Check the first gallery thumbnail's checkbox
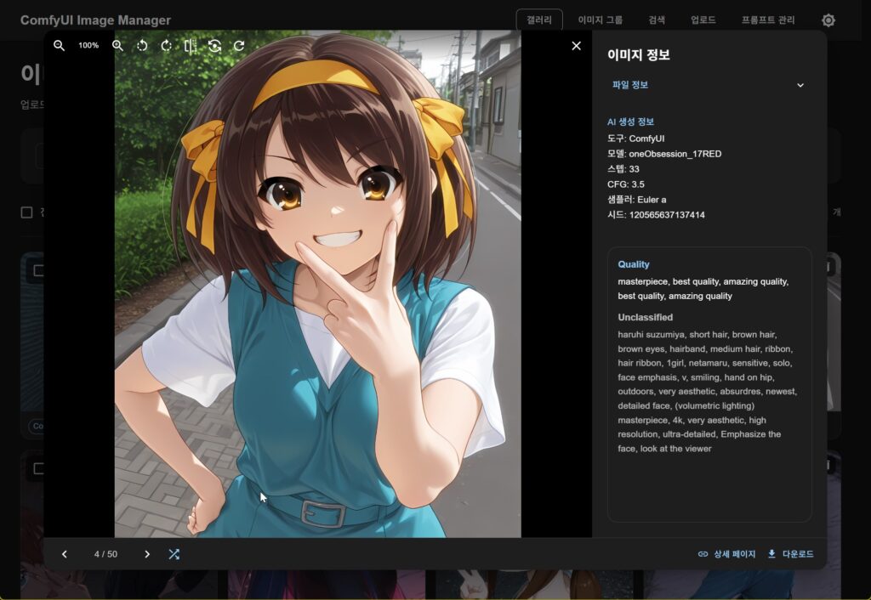 [x=37, y=270]
